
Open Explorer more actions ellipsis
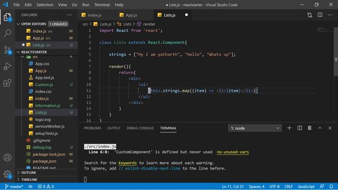(69, 15)
